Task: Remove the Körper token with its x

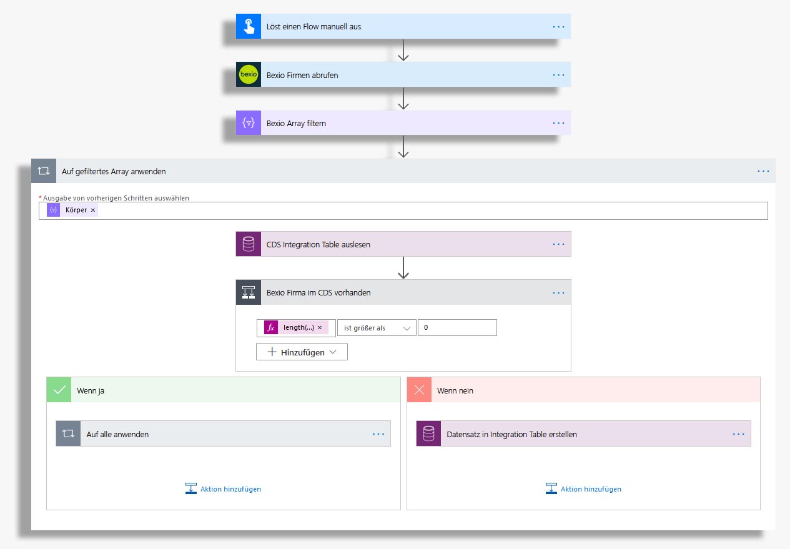Action: point(93,210)
